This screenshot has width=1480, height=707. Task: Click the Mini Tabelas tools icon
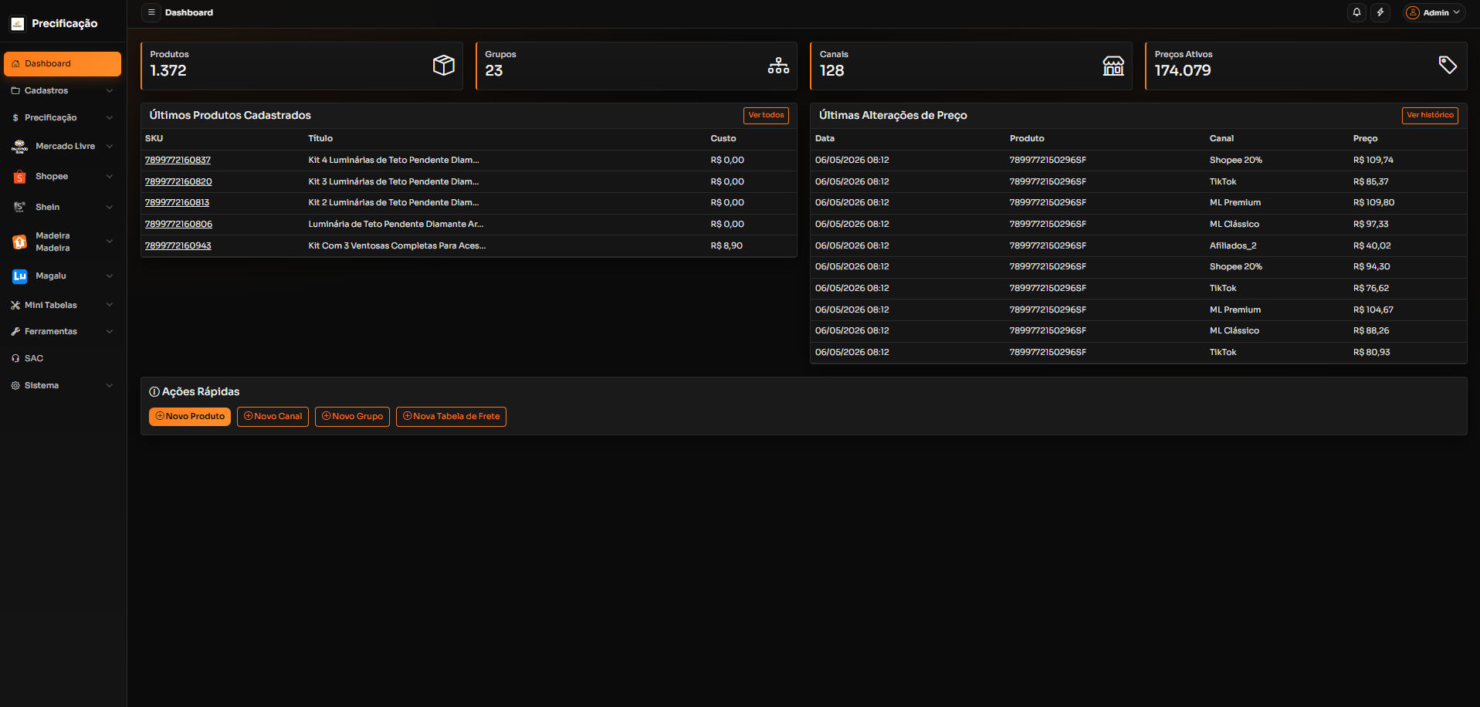(15, 306)
